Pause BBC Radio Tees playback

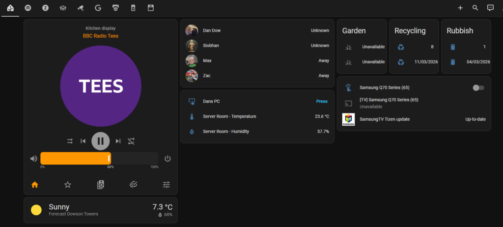[x=100, y=141]
